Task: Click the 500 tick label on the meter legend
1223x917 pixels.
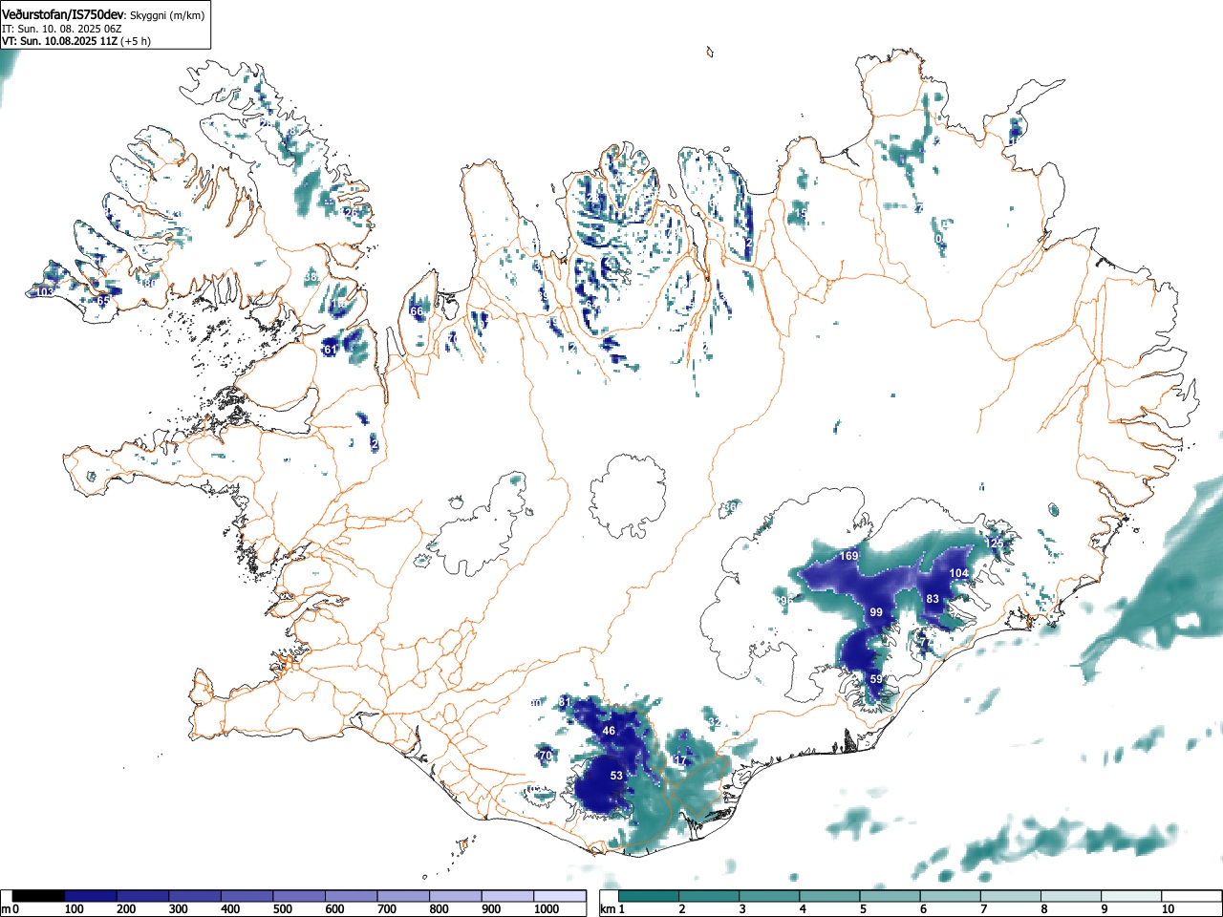Action: [x=282, y=909]
